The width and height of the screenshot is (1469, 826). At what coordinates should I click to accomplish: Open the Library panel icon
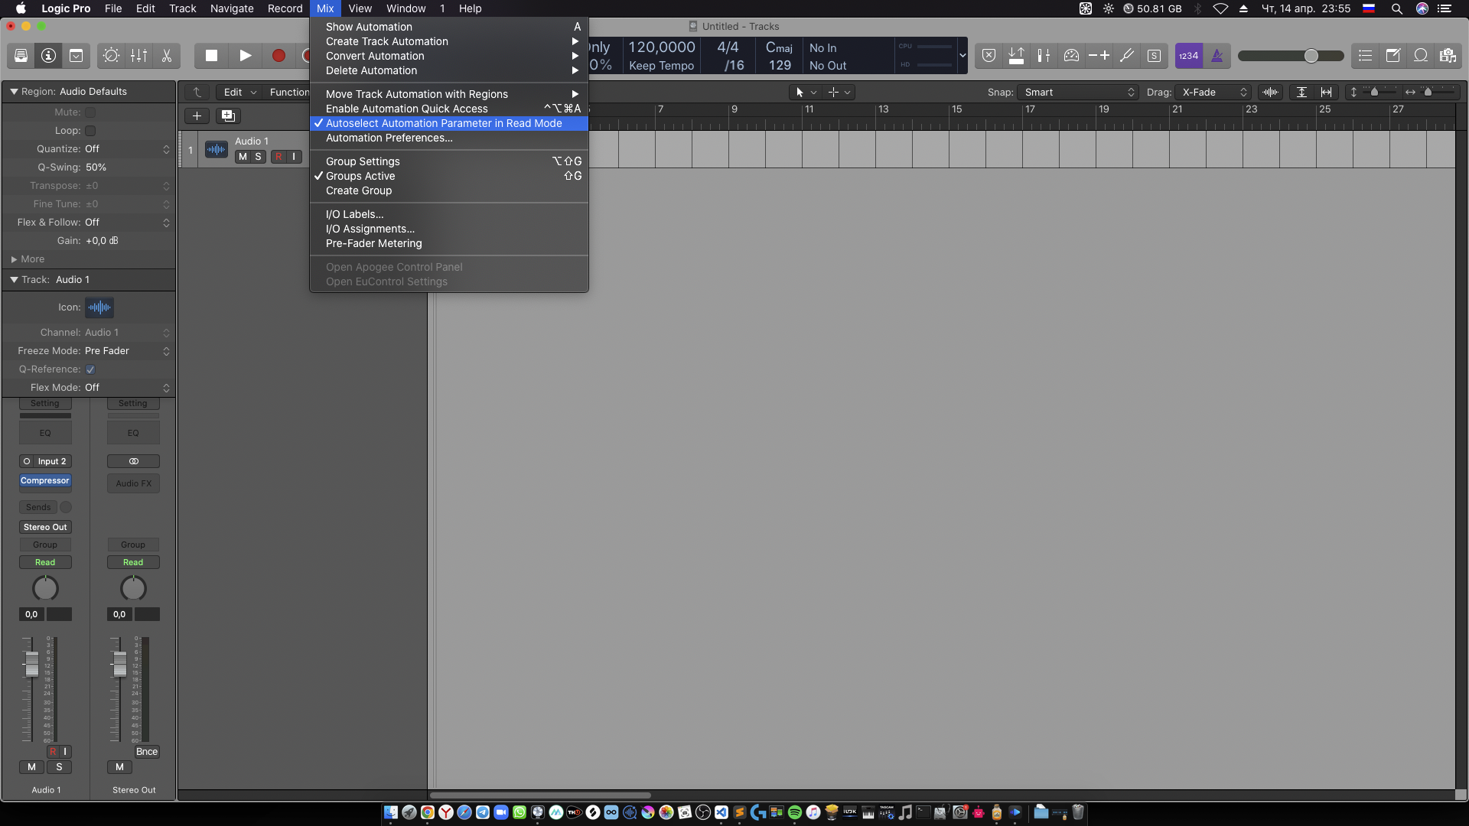(21, 56)
